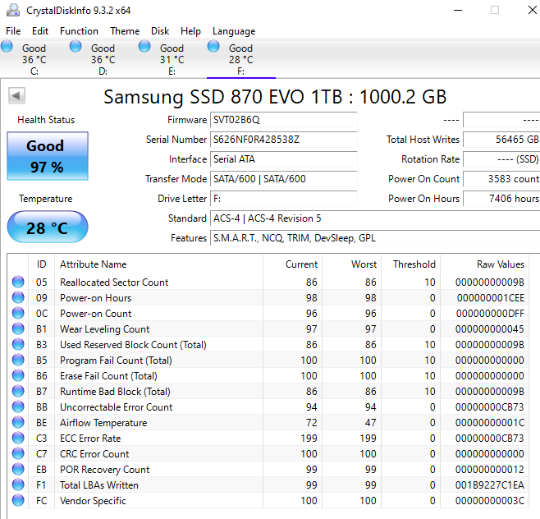Click the CrystalDiskInfo app icon in title bar
The width and height of the screenshot is (540, 519).
coord(13,11)
